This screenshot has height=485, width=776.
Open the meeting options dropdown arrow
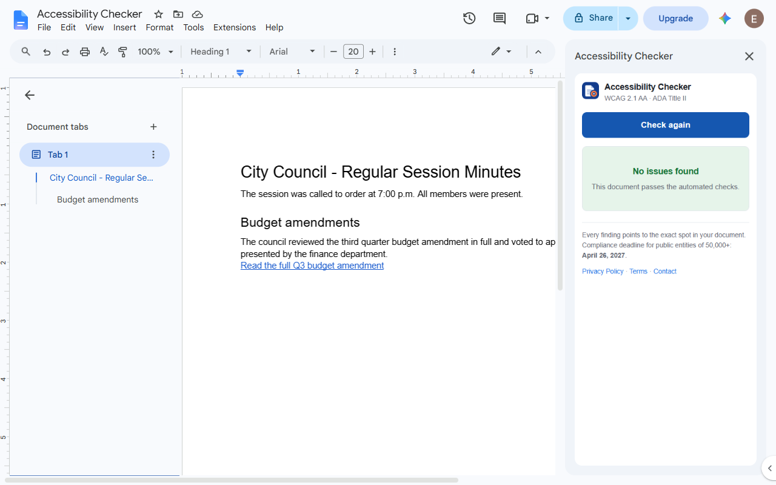tap(547, 18)
